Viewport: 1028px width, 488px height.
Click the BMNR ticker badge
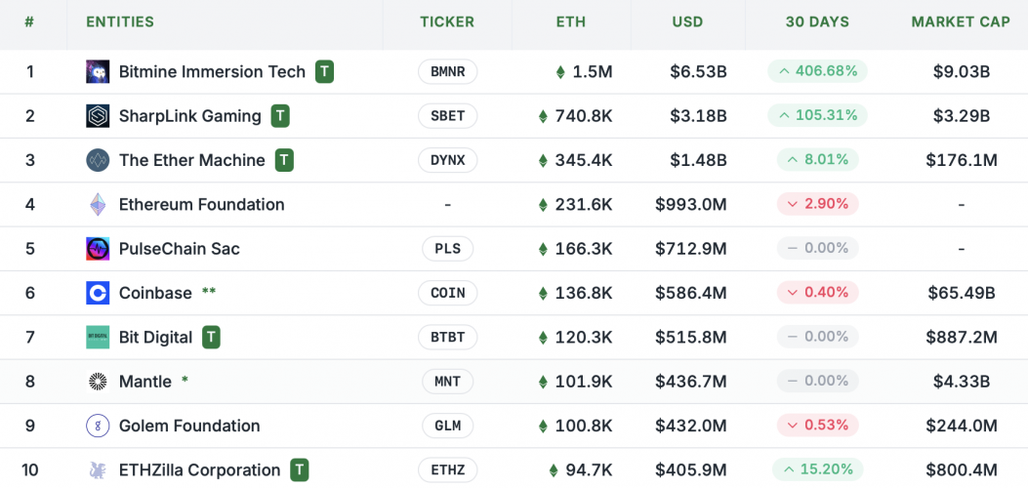tap(447, 71)
